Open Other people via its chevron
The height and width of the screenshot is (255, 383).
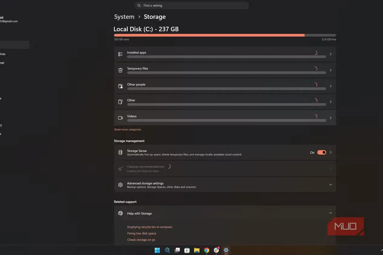(x=331, y=86)
